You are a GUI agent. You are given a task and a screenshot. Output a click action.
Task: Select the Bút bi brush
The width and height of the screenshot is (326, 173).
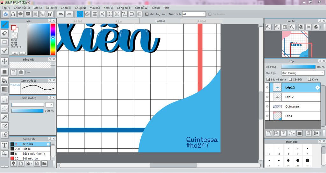pos(30,149)
